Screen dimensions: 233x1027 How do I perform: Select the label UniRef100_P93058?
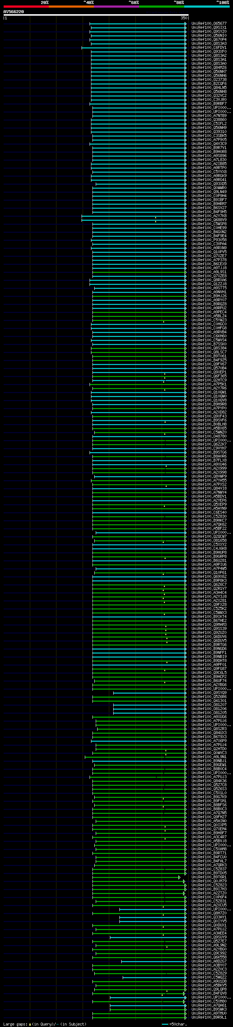coord(209,240)
